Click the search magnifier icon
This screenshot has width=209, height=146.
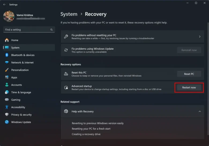click(x=51, y=30)
